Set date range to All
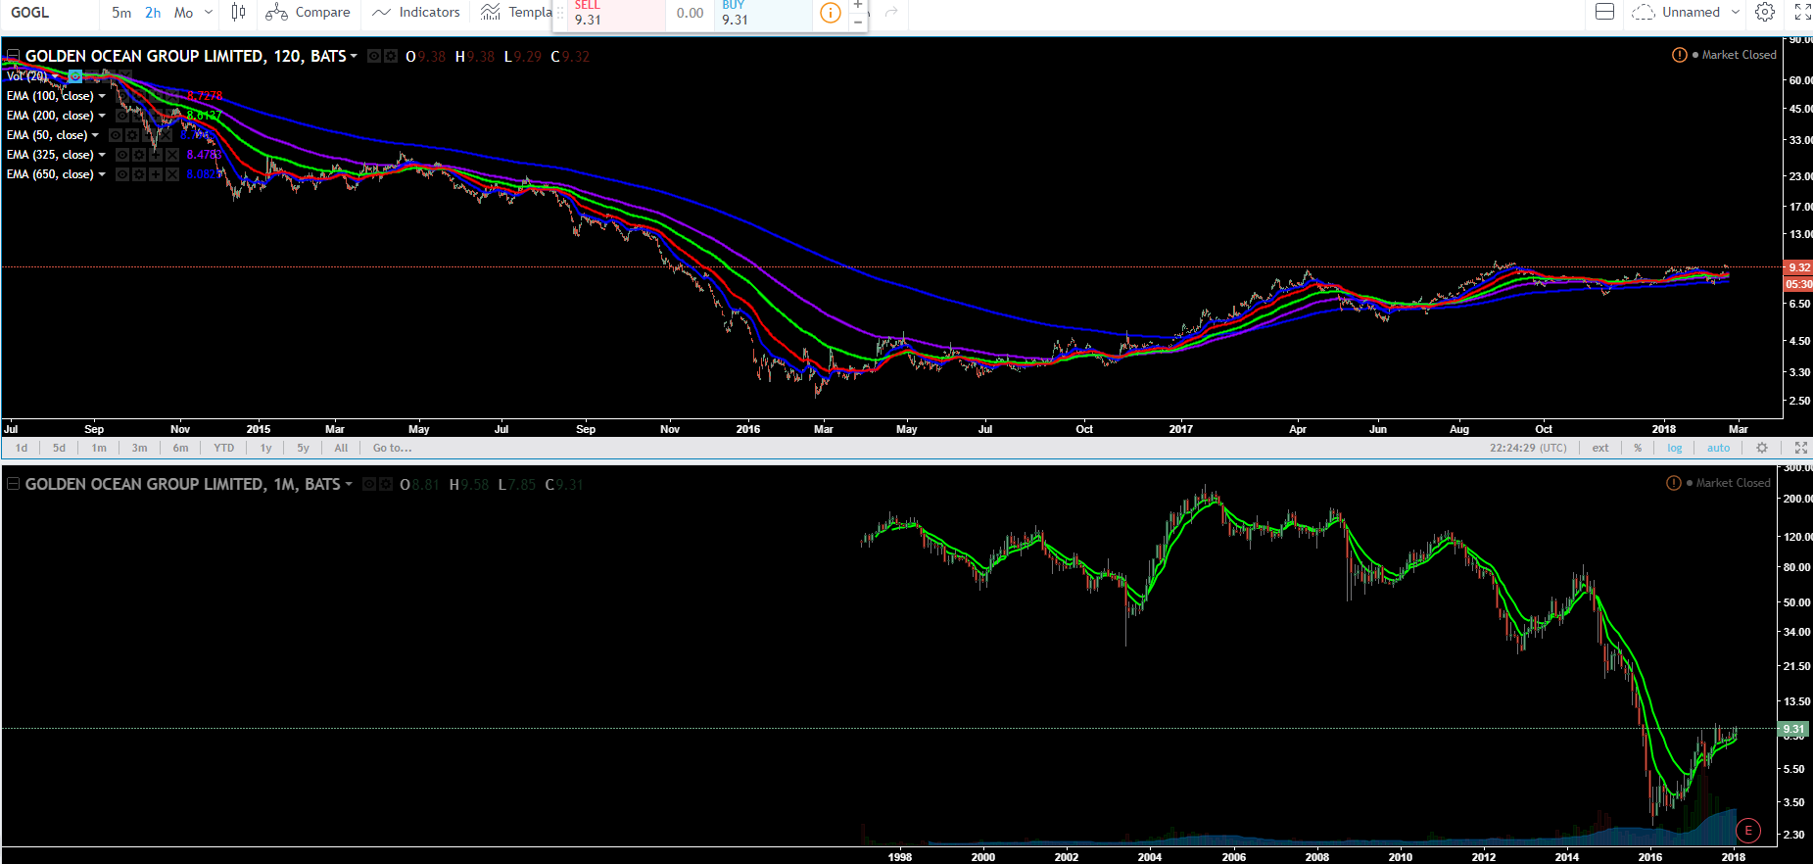The width and height of the screenshot is (1813, 864). pos(341,448)
